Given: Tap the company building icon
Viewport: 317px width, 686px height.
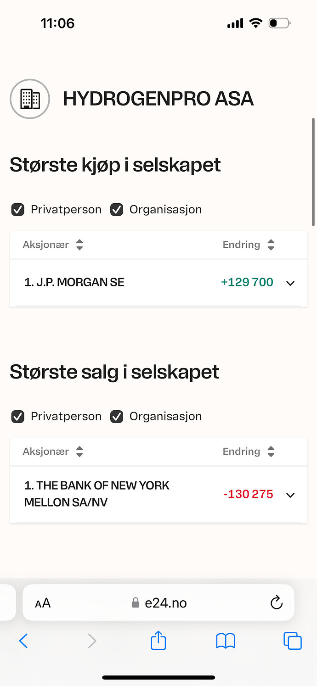Looking at the screenshot, I should [30, 99].
